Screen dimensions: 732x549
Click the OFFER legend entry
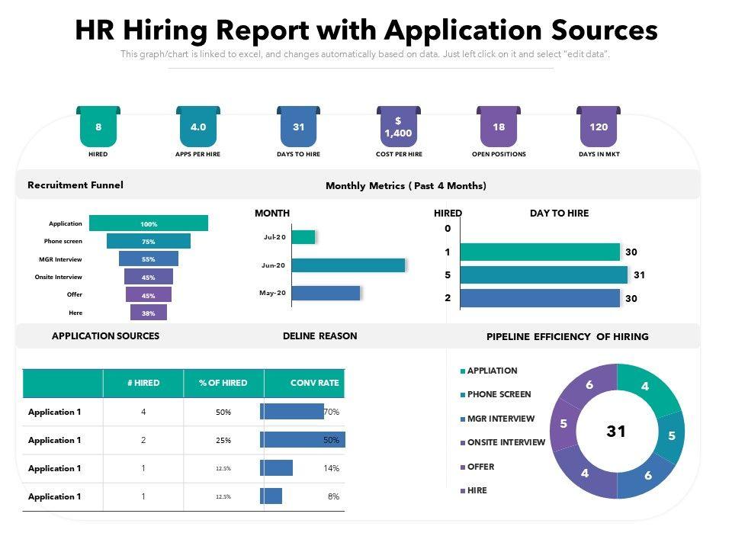(477, 467)
